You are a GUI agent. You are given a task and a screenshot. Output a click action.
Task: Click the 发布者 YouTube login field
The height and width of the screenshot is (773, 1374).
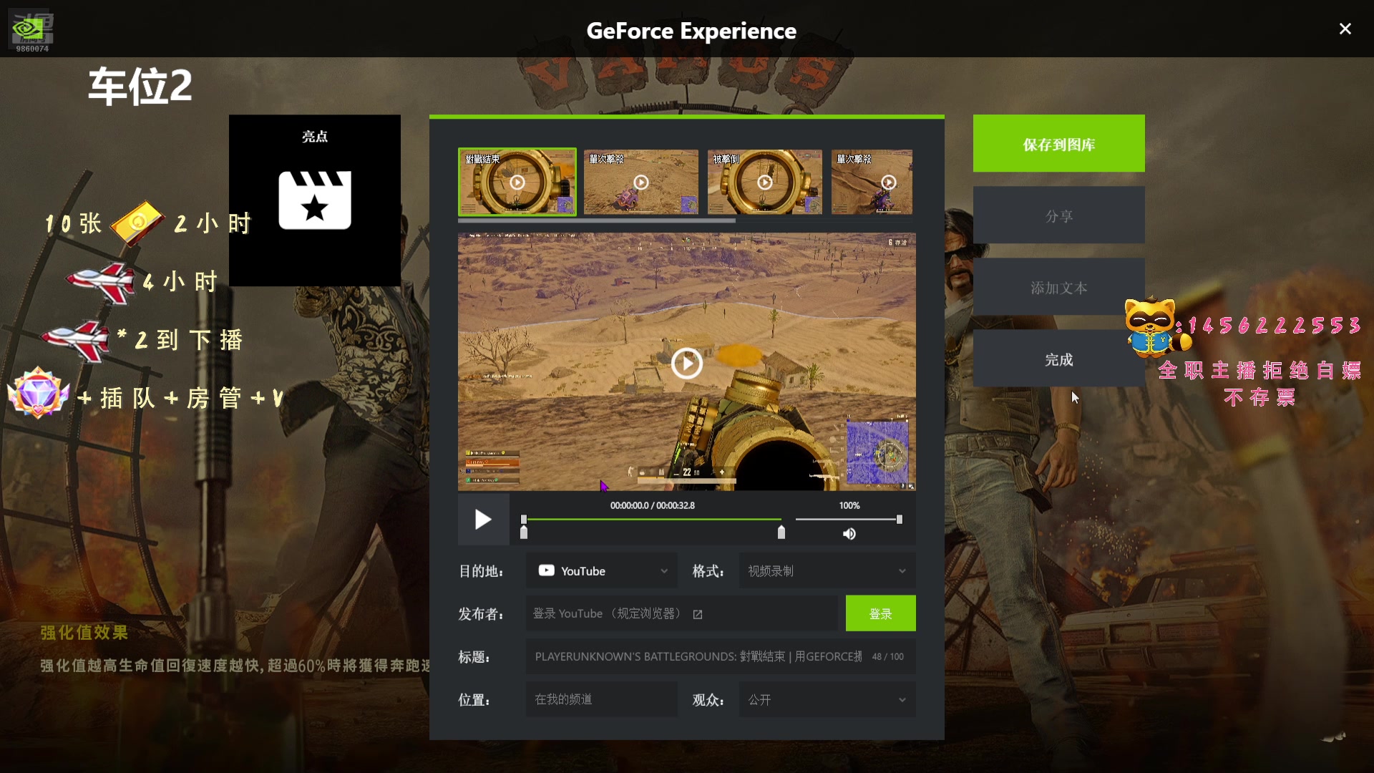tap(682, 613)
